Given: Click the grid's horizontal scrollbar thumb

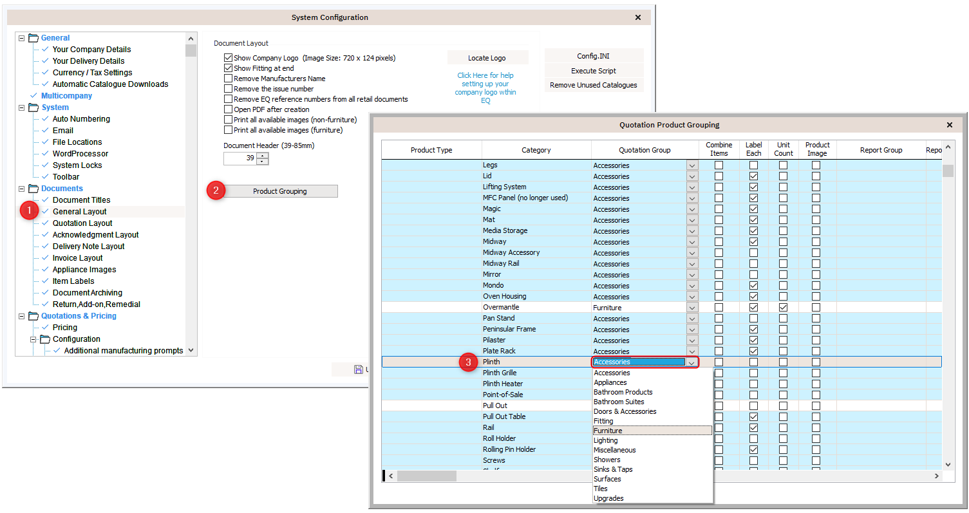Looking at the screenshot, I should point(427,476).
